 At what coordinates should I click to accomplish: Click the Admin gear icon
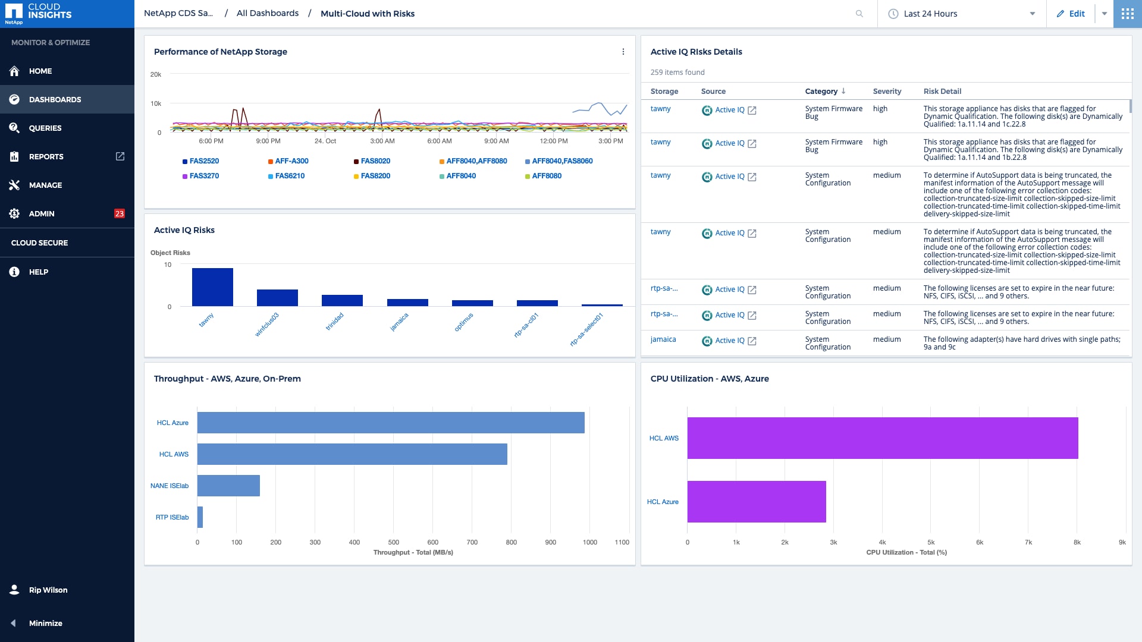14,214
